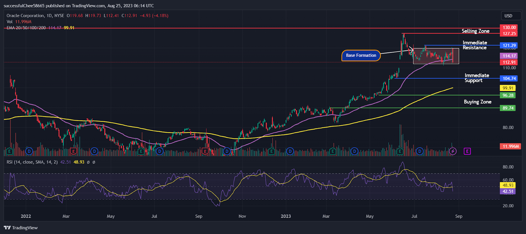The width and height of the screenshot is (526, 234).
Task: Select the Immediate Support text annotation
Action: [x=477, y=78]
